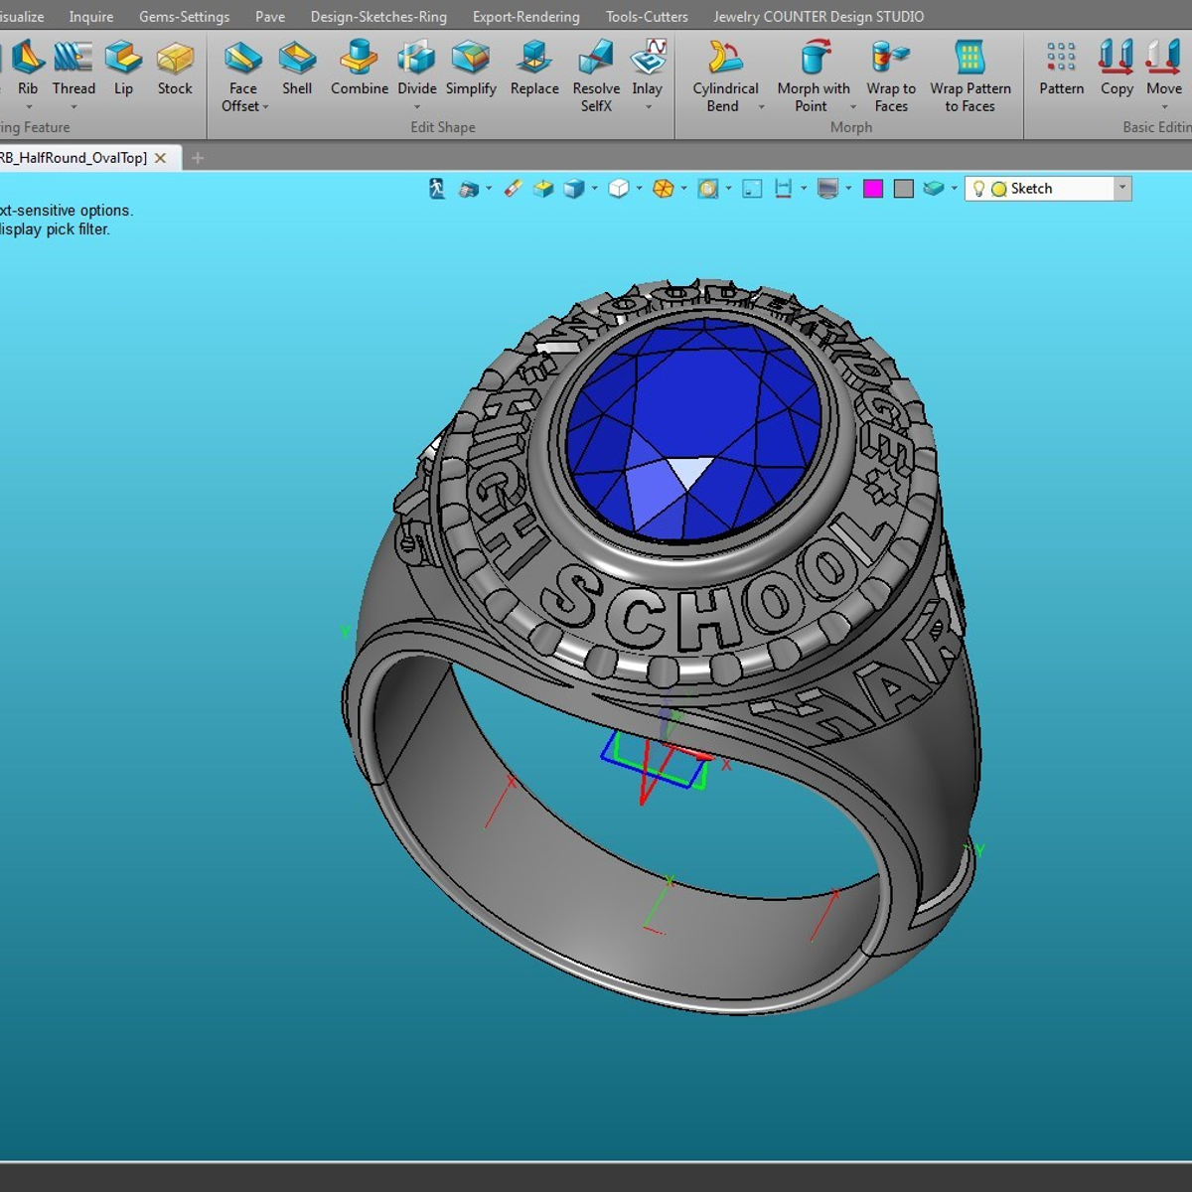Select the Move tool
Image resolution: width=1192 pixels, height=1192 pixels.
point(1164,68)
